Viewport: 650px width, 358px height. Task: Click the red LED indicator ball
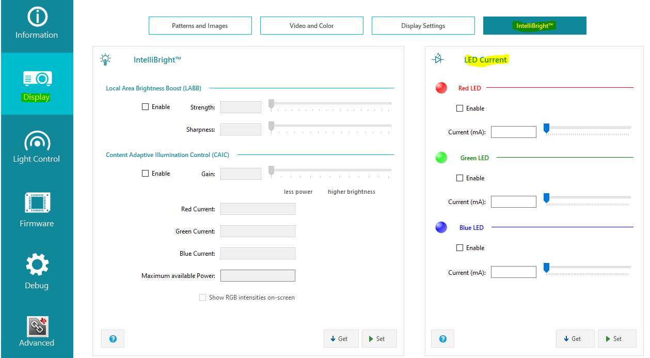[x=441, y=88]
